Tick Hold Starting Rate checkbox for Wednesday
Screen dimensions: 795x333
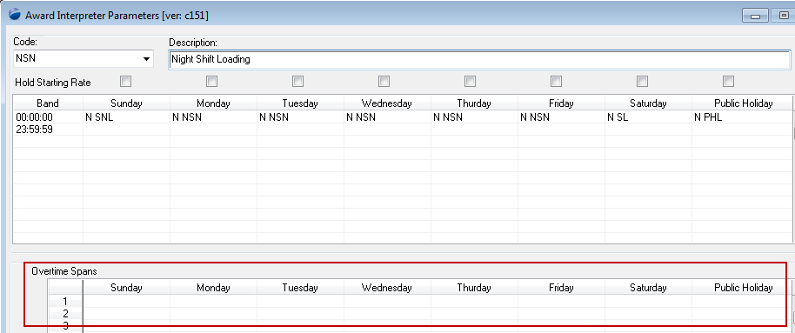tap(384, 81)
